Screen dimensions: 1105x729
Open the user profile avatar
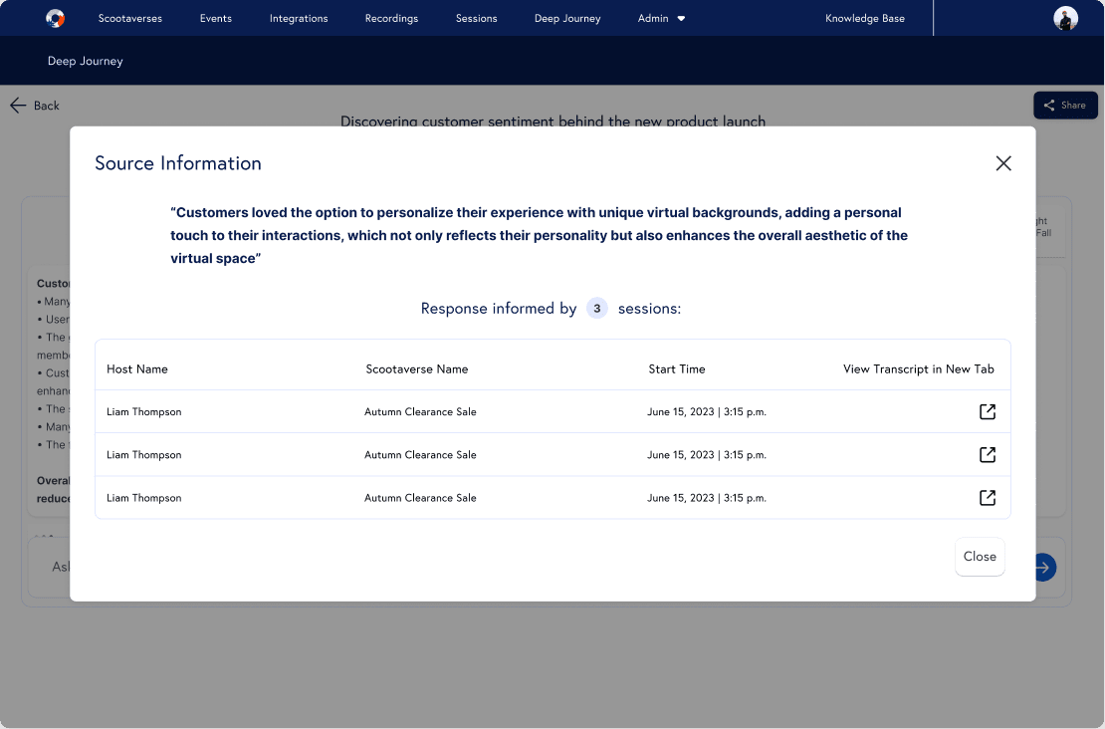point(1065,18)
